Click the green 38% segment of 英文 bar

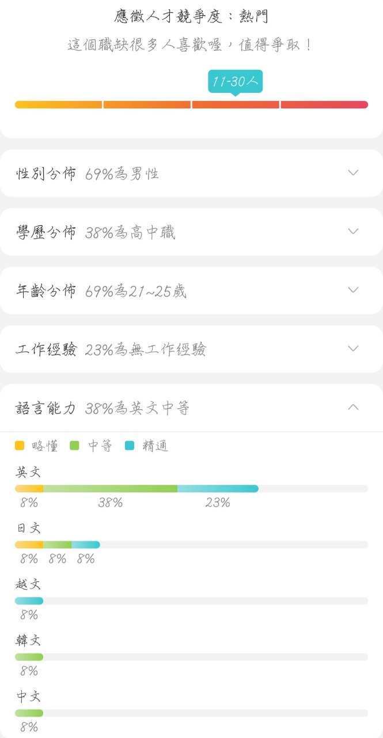pyautogui.click(x=110, y=489)
